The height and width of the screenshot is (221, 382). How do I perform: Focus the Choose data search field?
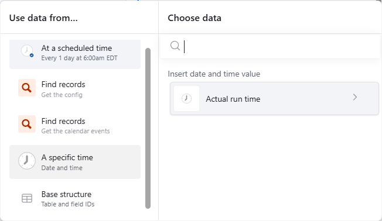coord(270,46)
